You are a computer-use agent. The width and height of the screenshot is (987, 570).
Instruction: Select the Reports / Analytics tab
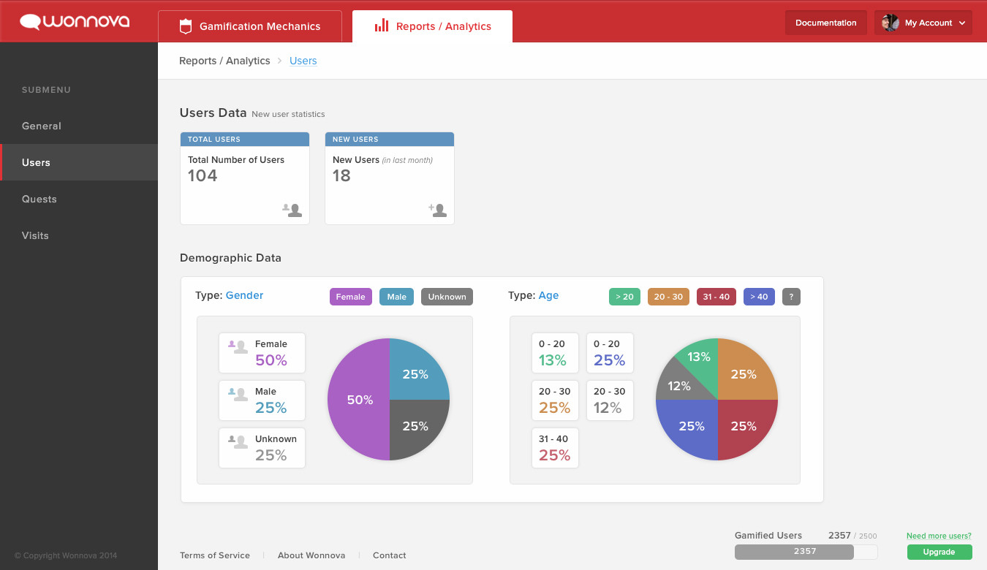[x=432, y=26]
